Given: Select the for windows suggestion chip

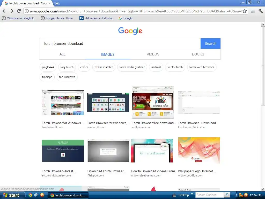Looking at the screenshot, I should click(x=67, y=77).
